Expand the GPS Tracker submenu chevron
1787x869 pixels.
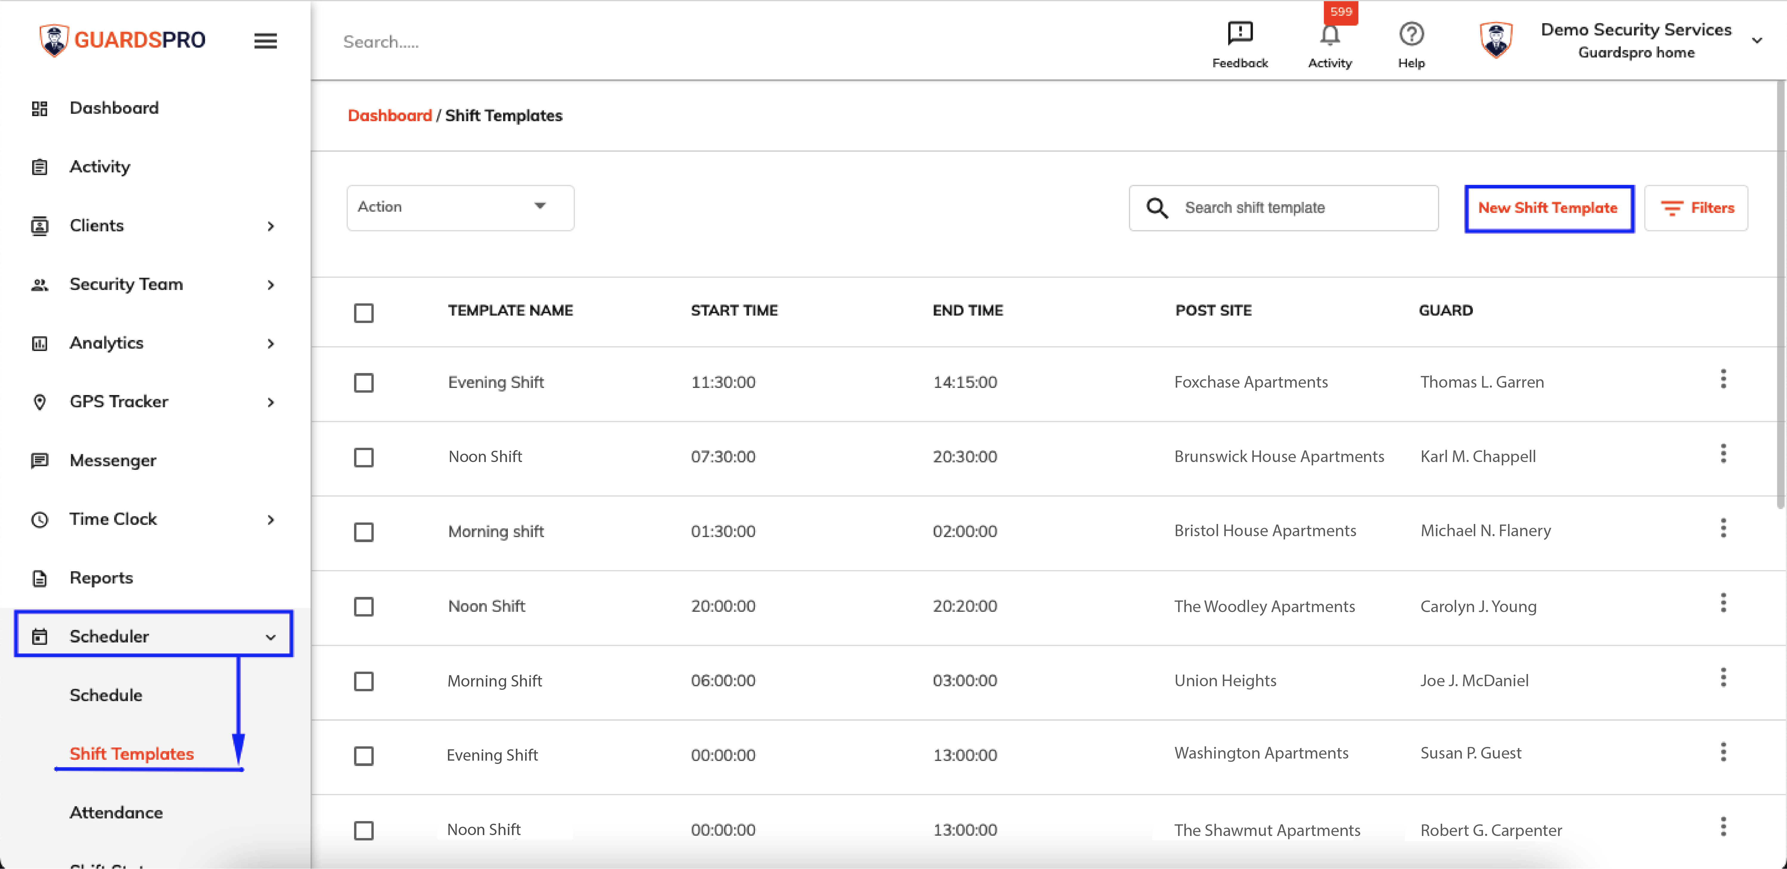[271, 402]
